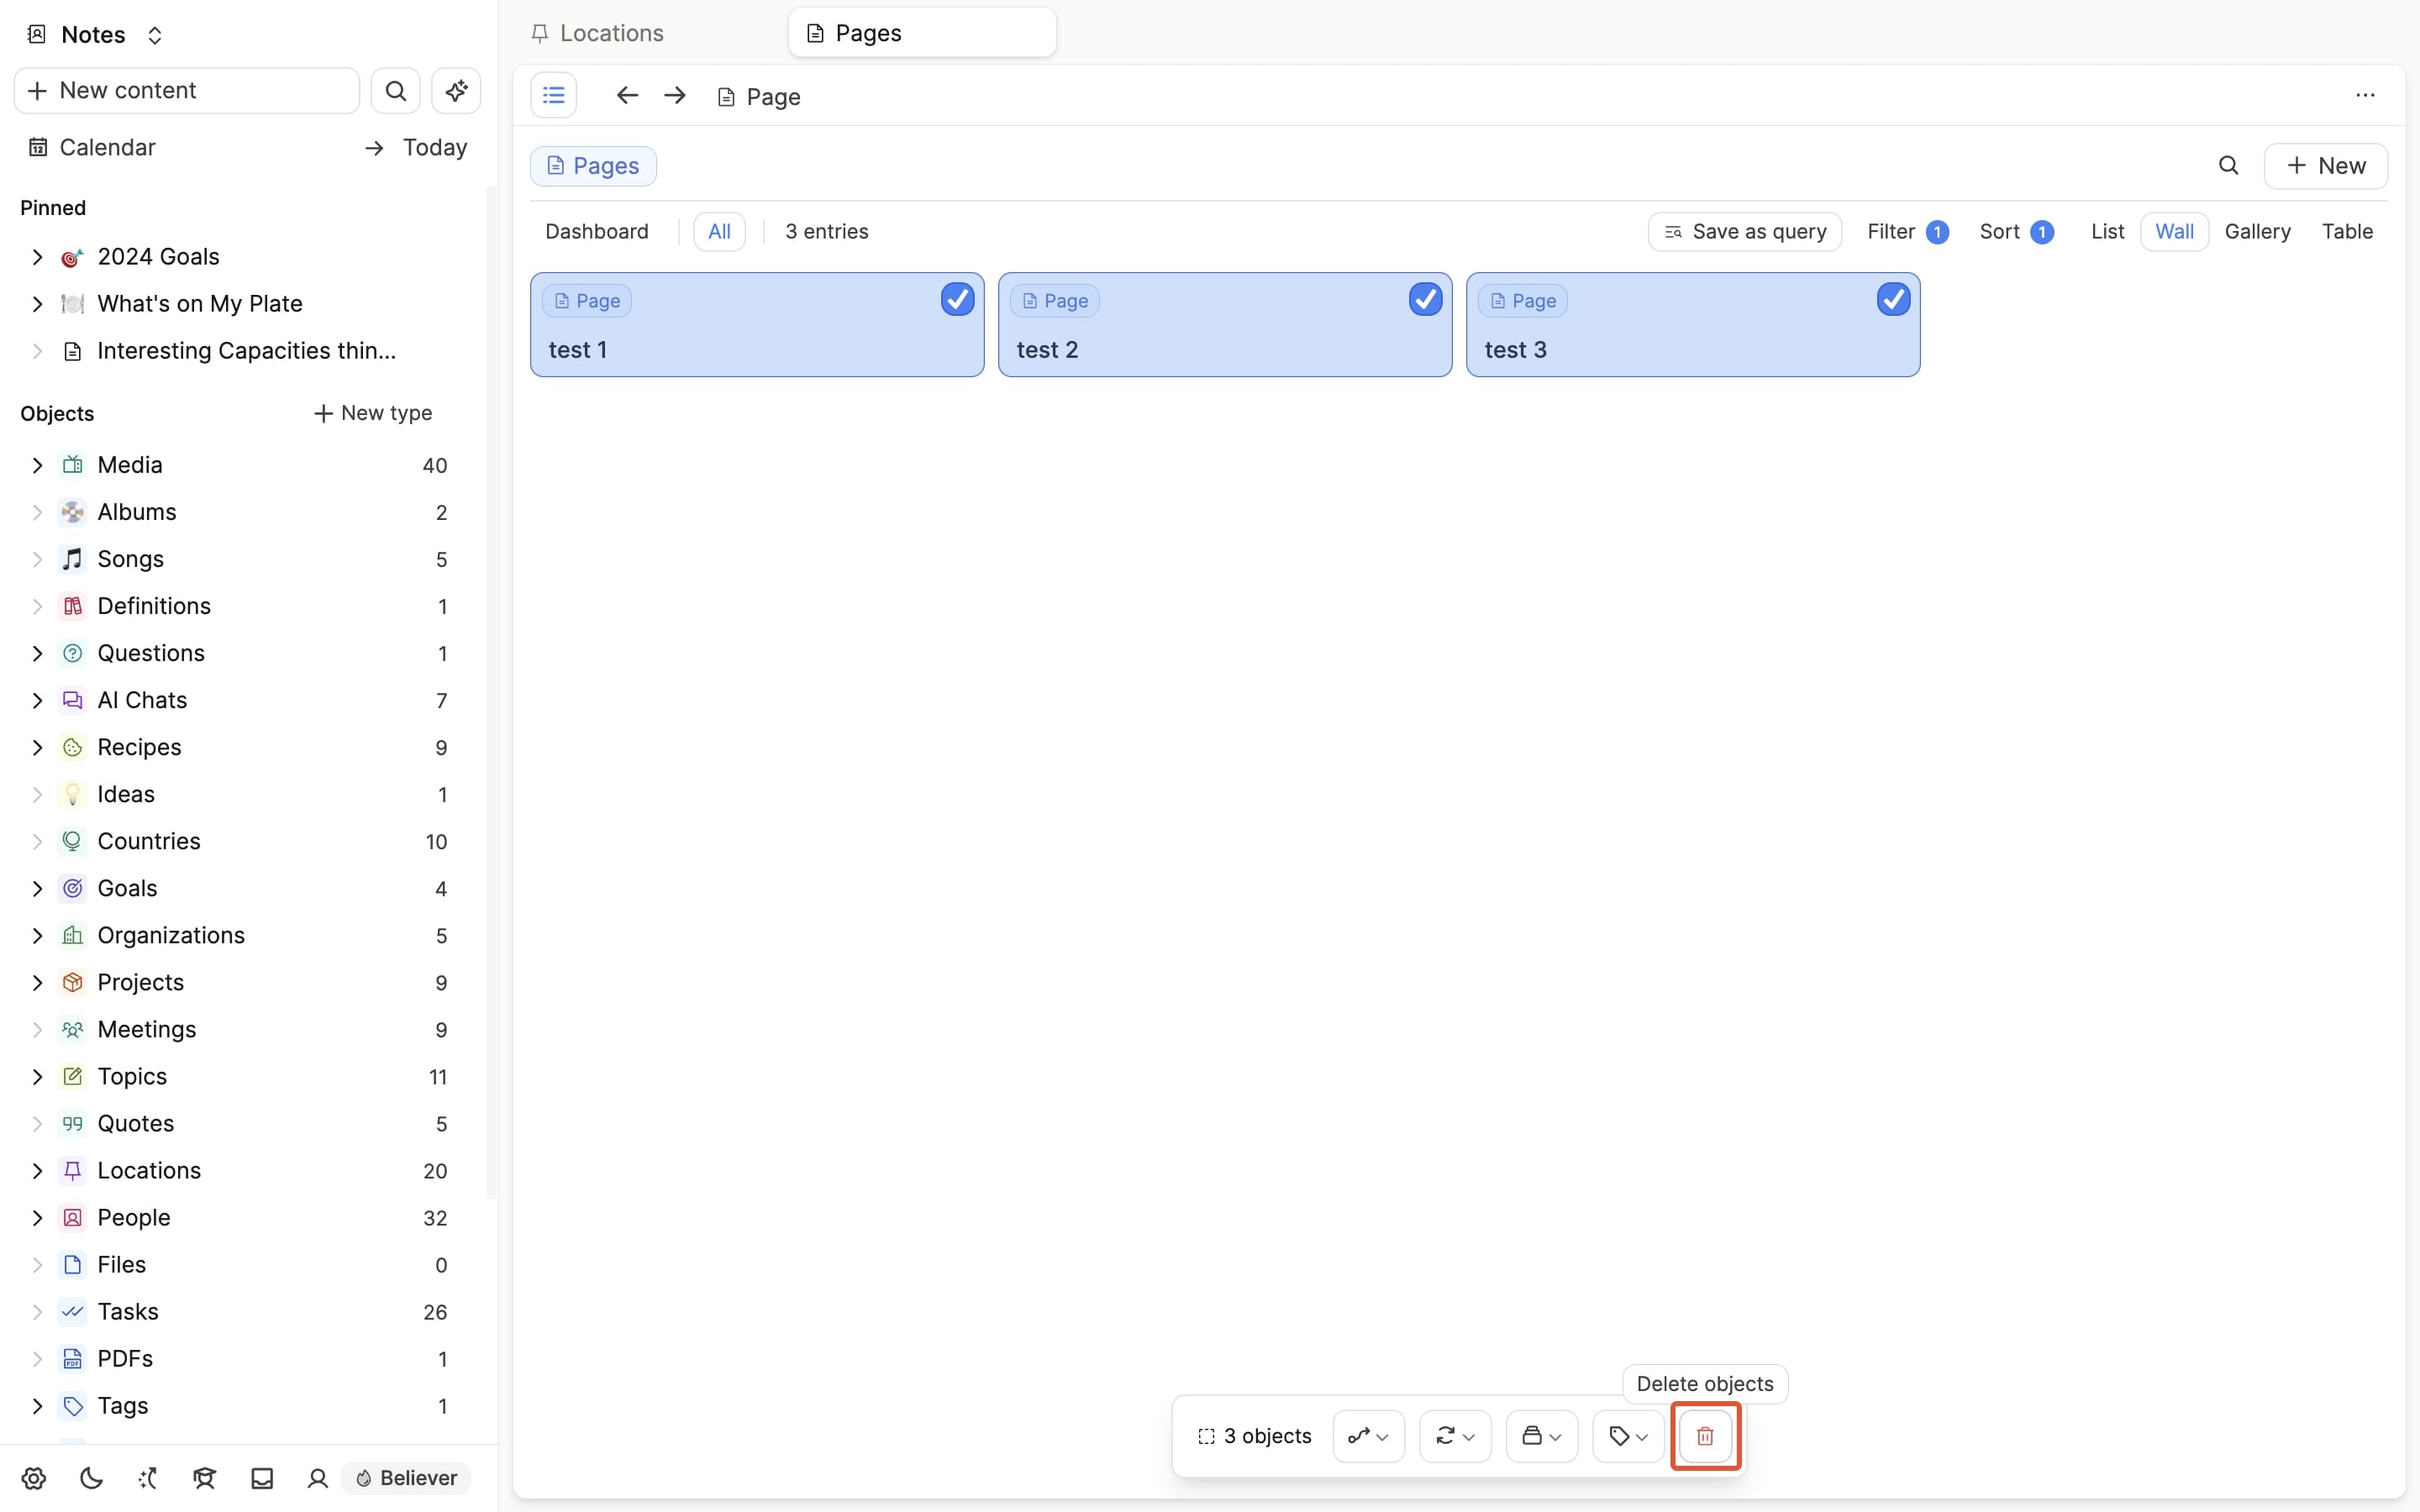Switch to the Locations tab
This screenshot has height=1512, width=2420.
pyautogui.click(x=611, y=33)
